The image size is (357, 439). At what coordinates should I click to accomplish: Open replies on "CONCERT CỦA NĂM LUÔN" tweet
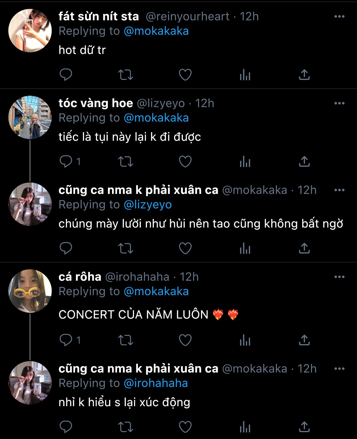66,340
